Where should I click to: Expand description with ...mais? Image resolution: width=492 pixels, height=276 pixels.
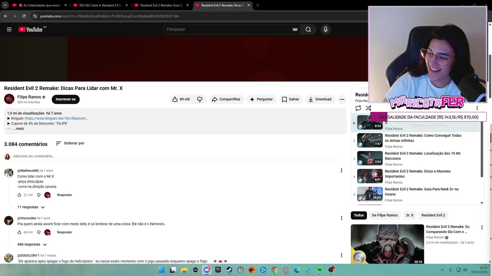[x=18, y=129]
